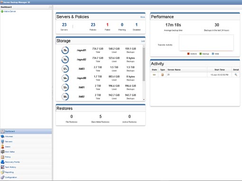Collapse the Dashboard side panel

(x=50, y=7)
